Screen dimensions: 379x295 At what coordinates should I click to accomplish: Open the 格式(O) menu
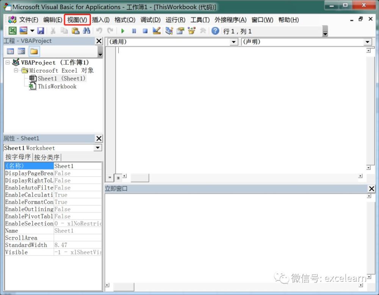tap(125, 20)
